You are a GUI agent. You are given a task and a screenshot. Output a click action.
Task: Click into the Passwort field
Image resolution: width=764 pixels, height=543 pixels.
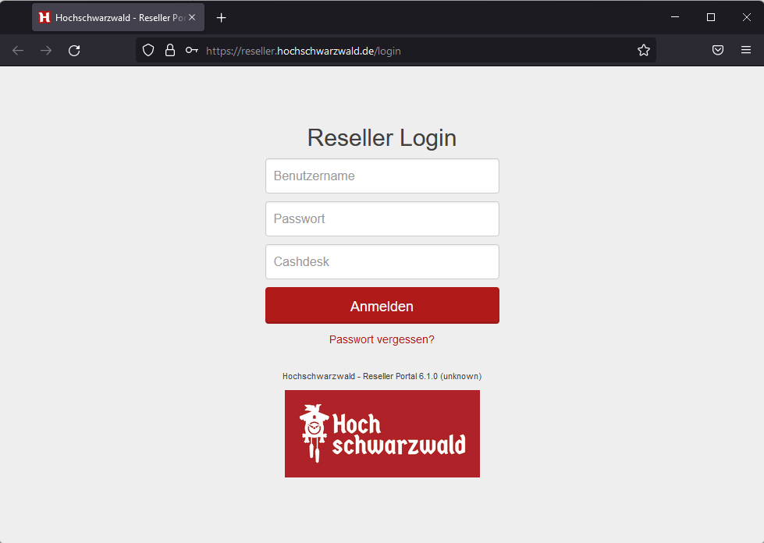[x=382, y=219]
